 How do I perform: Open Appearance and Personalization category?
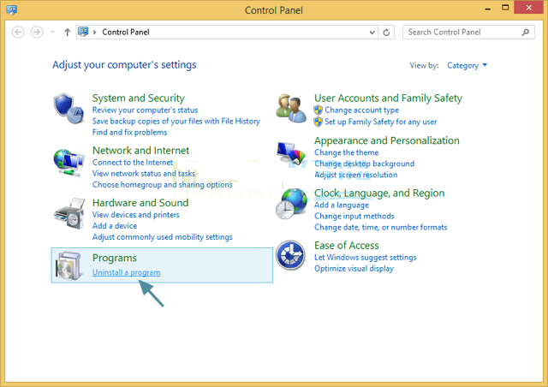coord(387,140)
